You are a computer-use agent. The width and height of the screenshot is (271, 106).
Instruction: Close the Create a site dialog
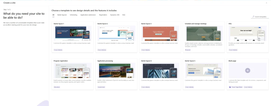[x=266, y=3]
